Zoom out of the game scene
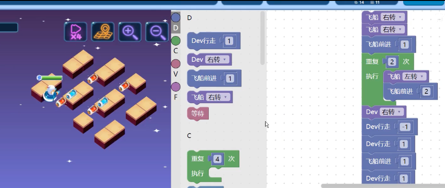Viewport: 445px width, 188px height. click(156, 32)
